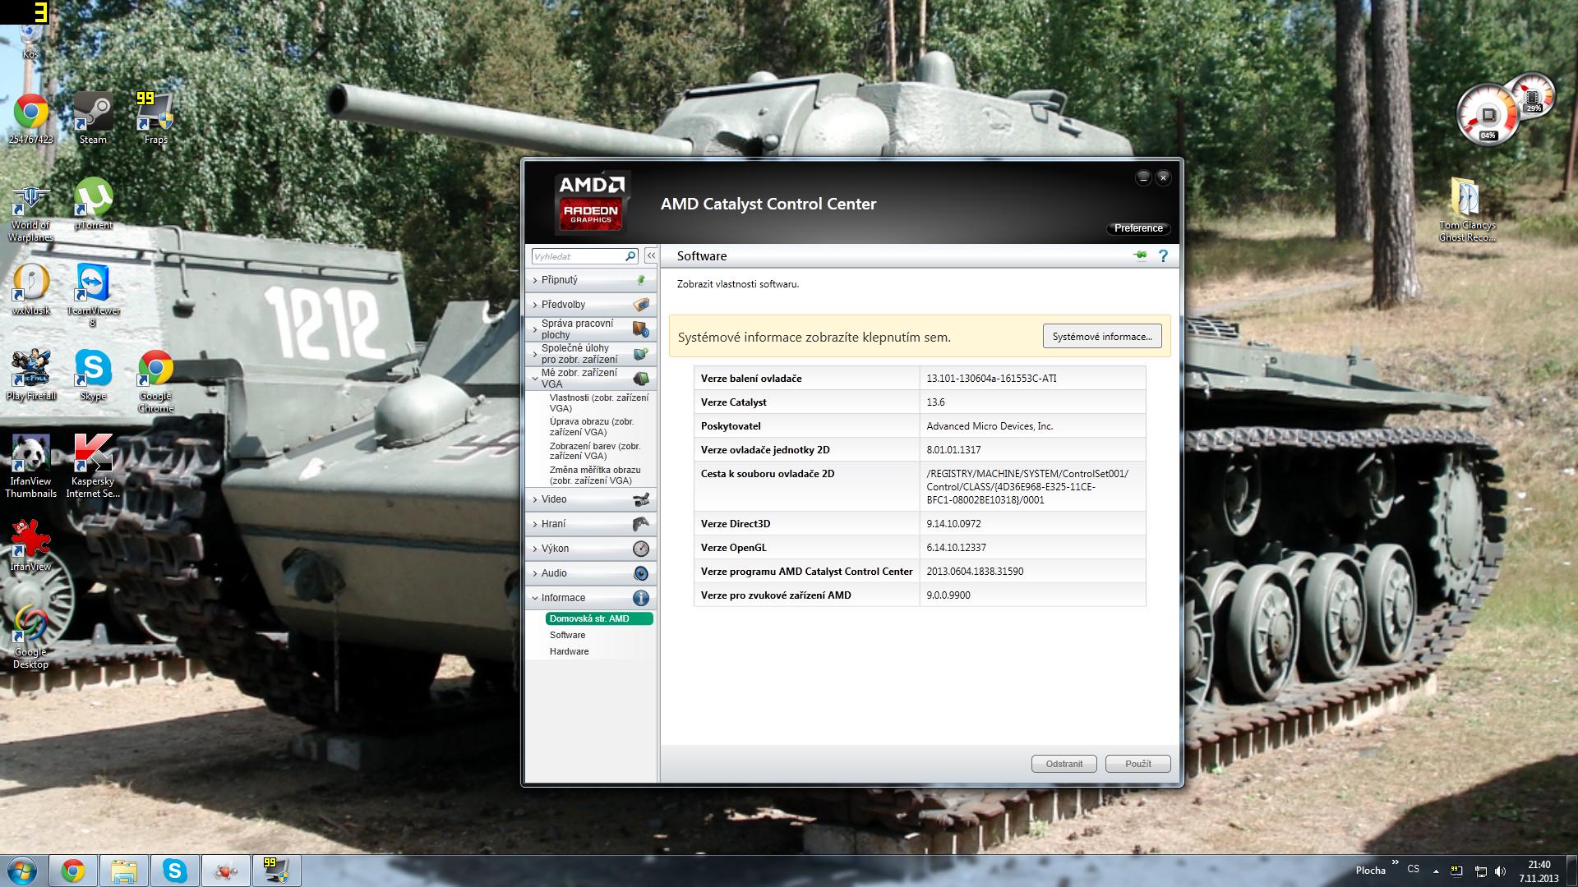Expand the Audio section

[591, 573]
